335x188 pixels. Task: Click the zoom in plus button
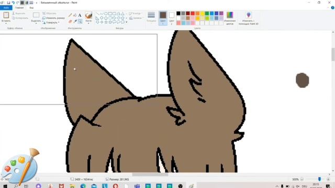328,179
